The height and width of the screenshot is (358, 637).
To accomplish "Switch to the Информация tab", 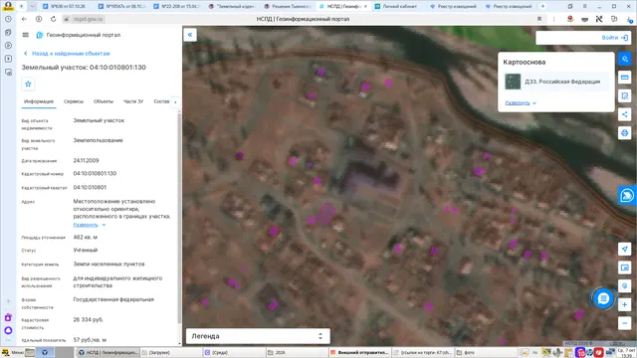I will 39,101.
